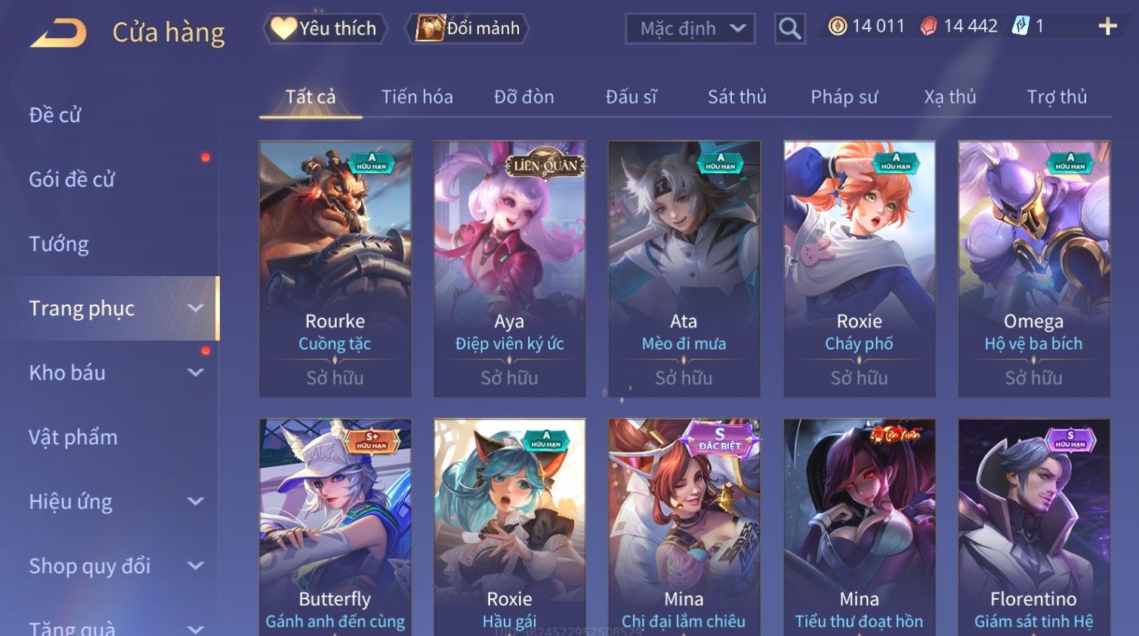Image resolution: width=1139 pixels, height=636 pixels.
Task: Tap the plus icon to add currency
Action: pos(1107,26)
